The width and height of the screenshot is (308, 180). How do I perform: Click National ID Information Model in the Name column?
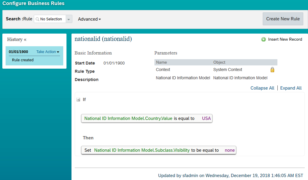tap(183, 78)
